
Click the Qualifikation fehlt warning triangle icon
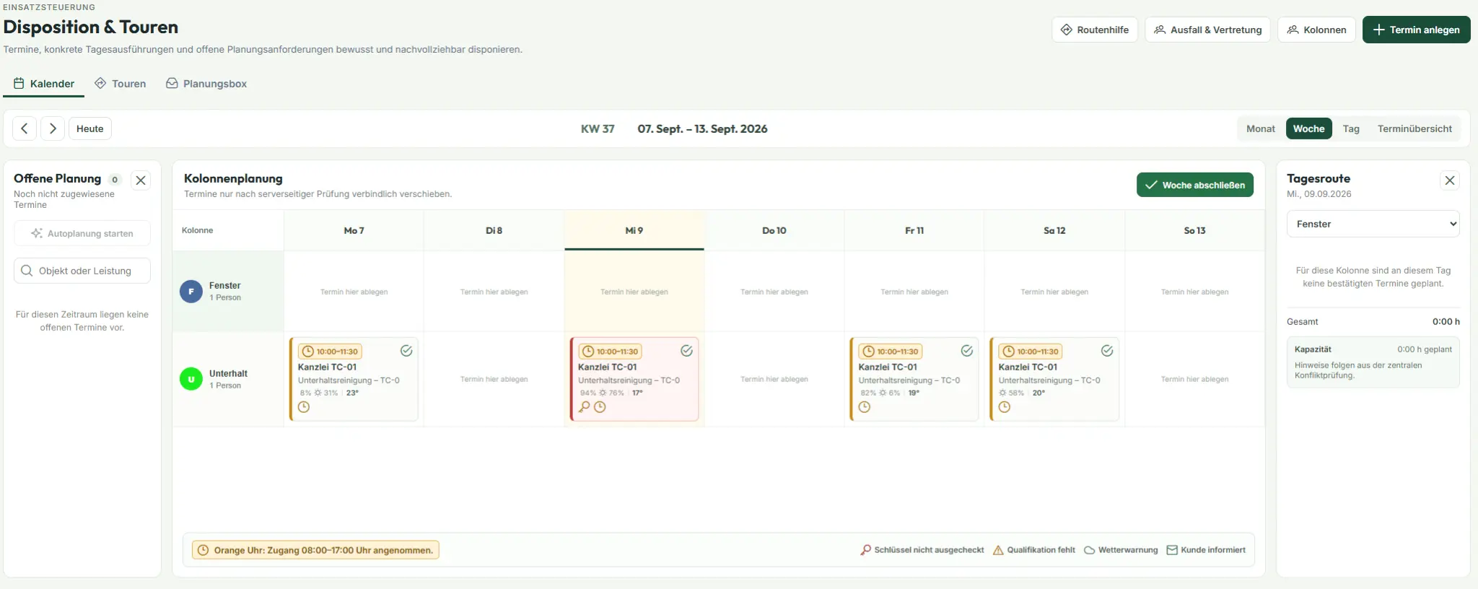pyautogui.click(x=998, y=550)
